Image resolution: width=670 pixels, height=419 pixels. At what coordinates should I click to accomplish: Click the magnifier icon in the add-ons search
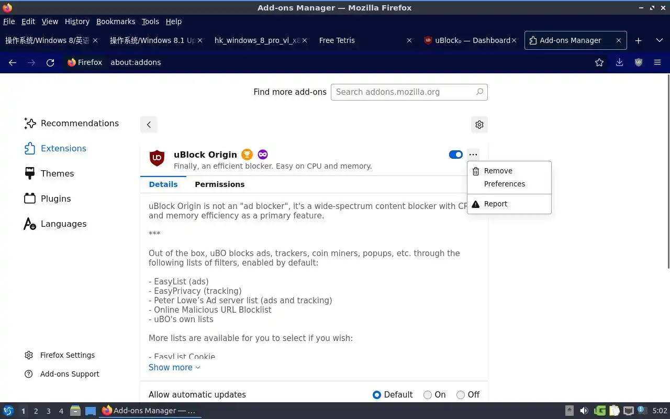(x=479, y=92)
